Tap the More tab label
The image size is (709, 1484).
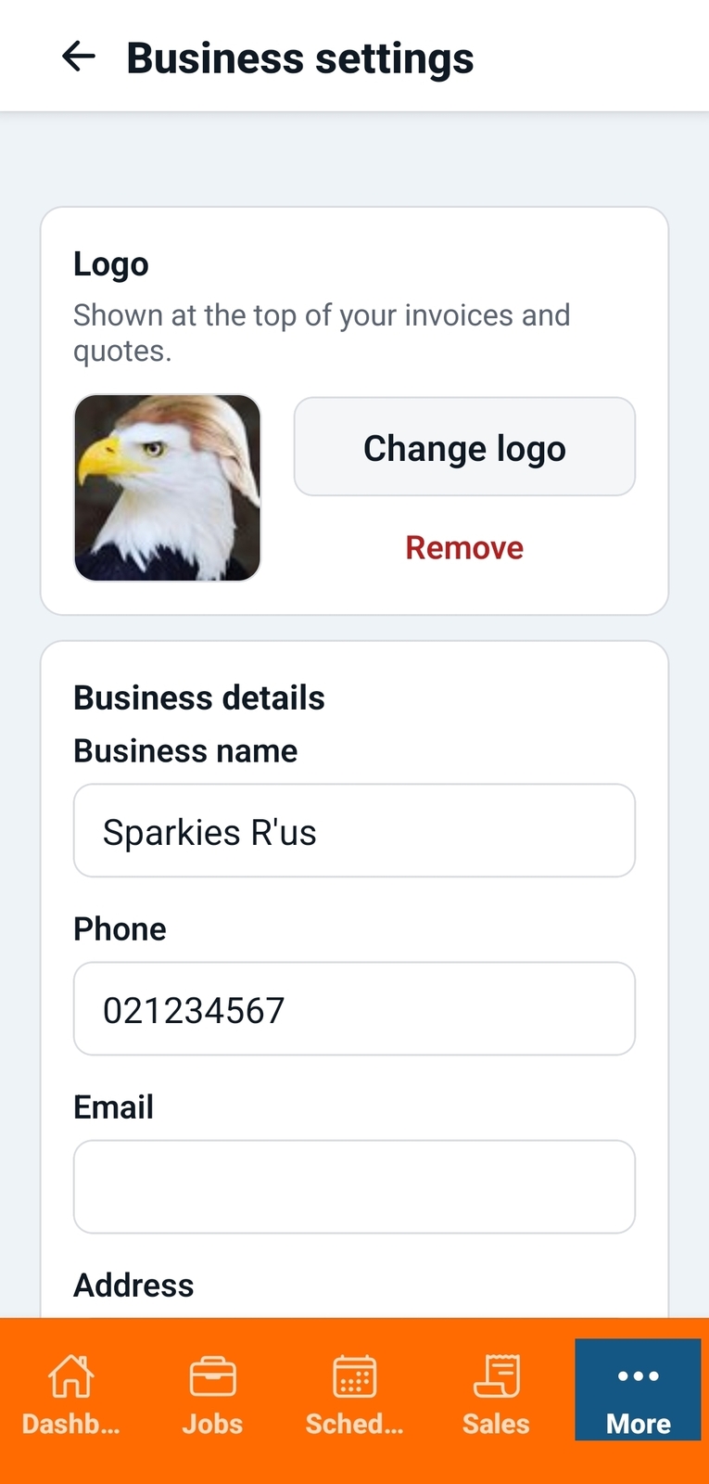click(639, 1424)
